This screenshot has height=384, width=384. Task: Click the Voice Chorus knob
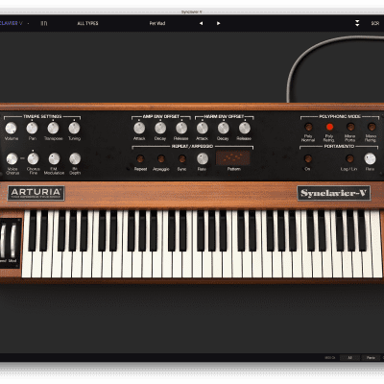pos(12,158)
